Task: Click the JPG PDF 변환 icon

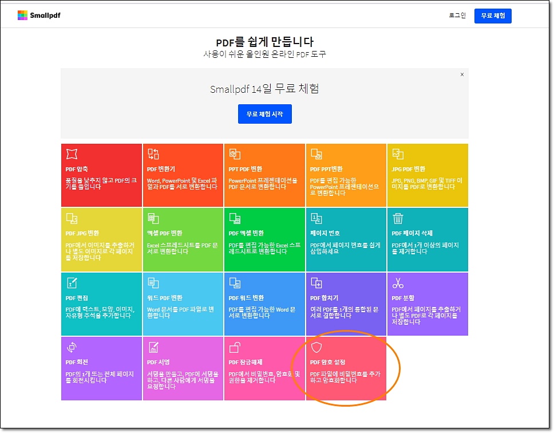Action: coord(398,154)
